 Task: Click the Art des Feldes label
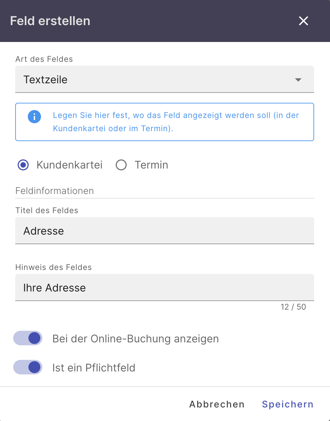(x=44, y=59)
